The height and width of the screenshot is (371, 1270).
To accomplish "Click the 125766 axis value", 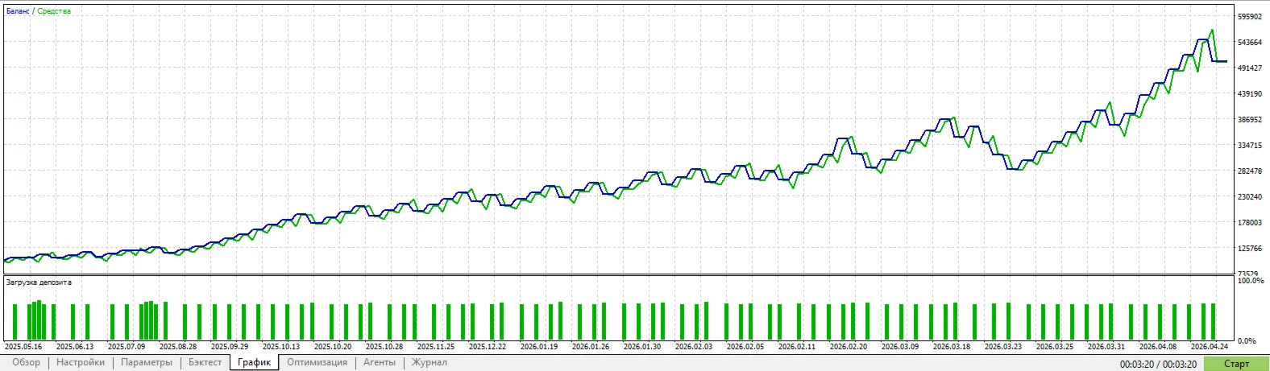I will [x=1250, y=249].
